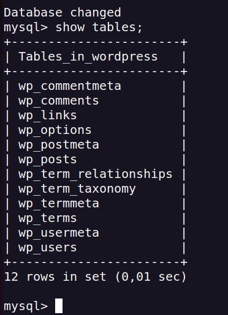Click the blinking cursor at the mysql prompt

(x=59, y=306)
